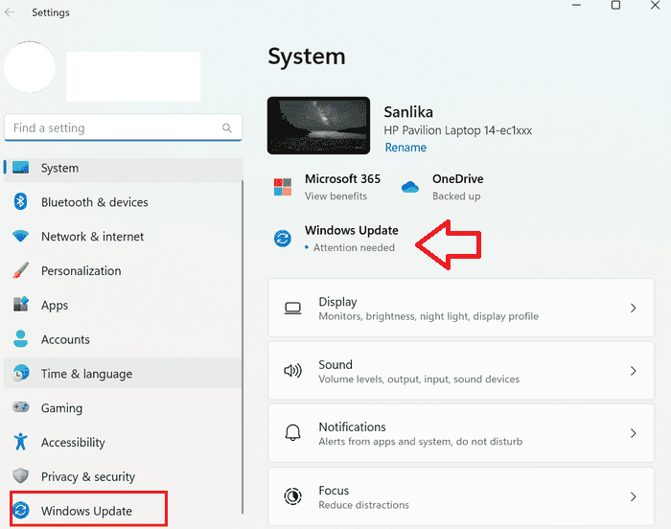This screenshot has height=529, width=671.
Task: Close the Settings window
Action: (x=655, y=5)
